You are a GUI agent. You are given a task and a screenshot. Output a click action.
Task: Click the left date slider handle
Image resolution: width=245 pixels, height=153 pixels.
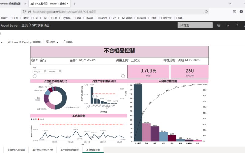[x=35, y=76]
